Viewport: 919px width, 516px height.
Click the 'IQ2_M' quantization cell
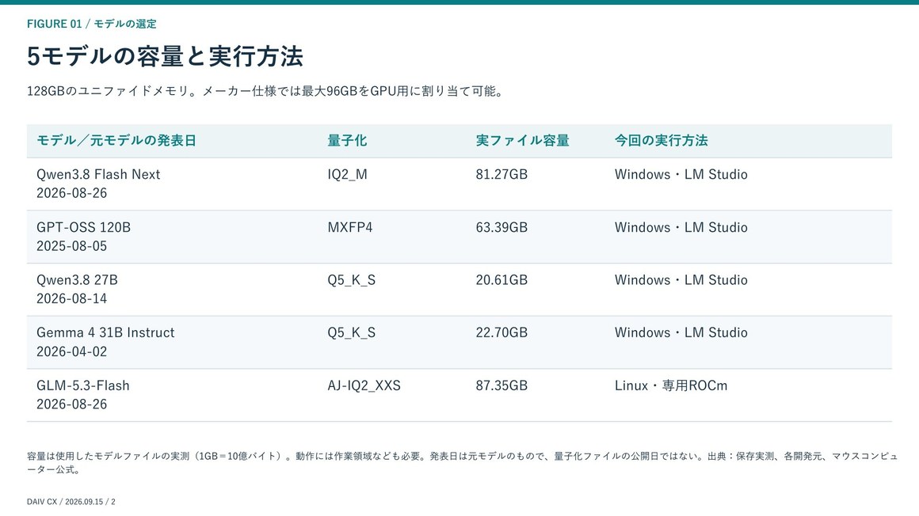coord(348,175)
